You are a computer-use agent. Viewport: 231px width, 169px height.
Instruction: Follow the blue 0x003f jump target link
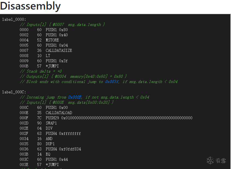(x=112, y=82)
